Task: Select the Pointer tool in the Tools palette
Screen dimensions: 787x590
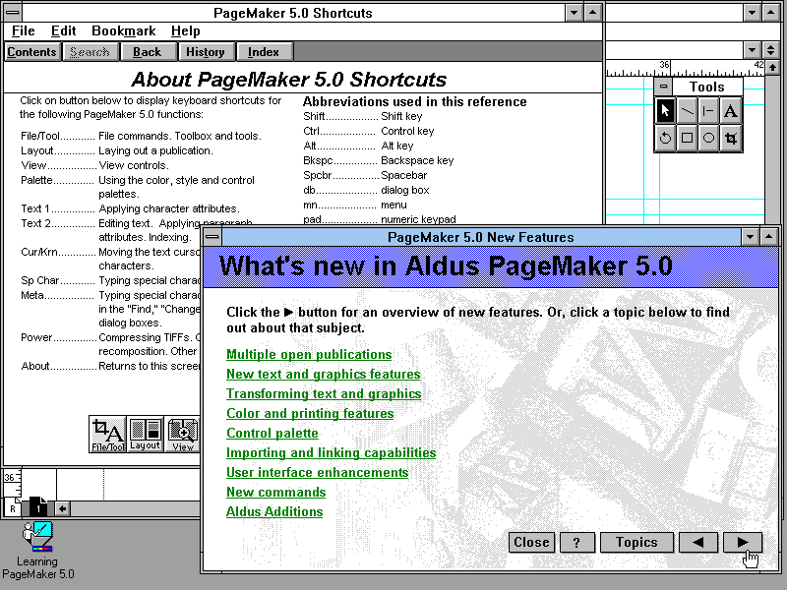Action: (x=665, y=110)
